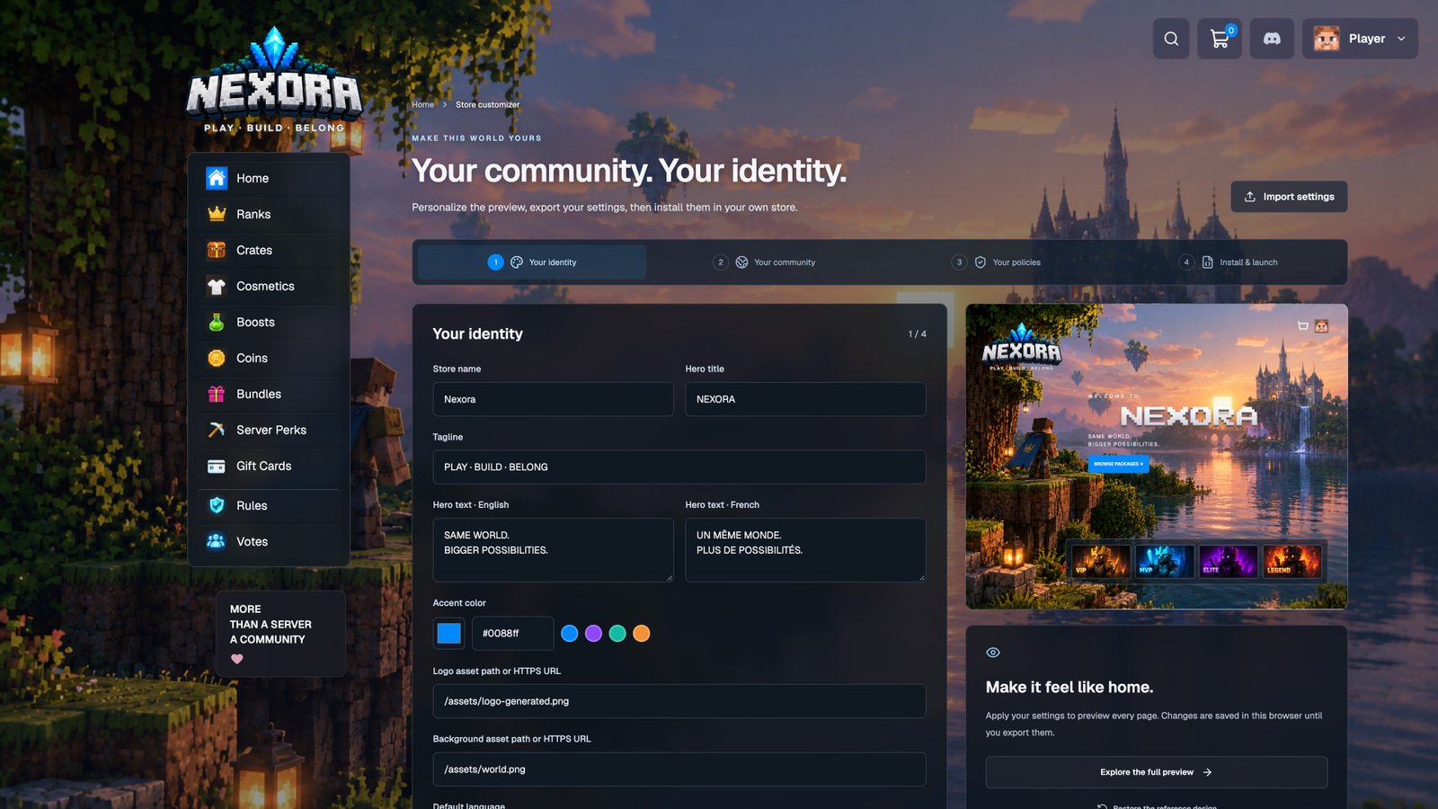This screenshot has height=809, width=1438.
Task: Click the MAKE THIS WORLD YOURS label
Action: [476, 138]
